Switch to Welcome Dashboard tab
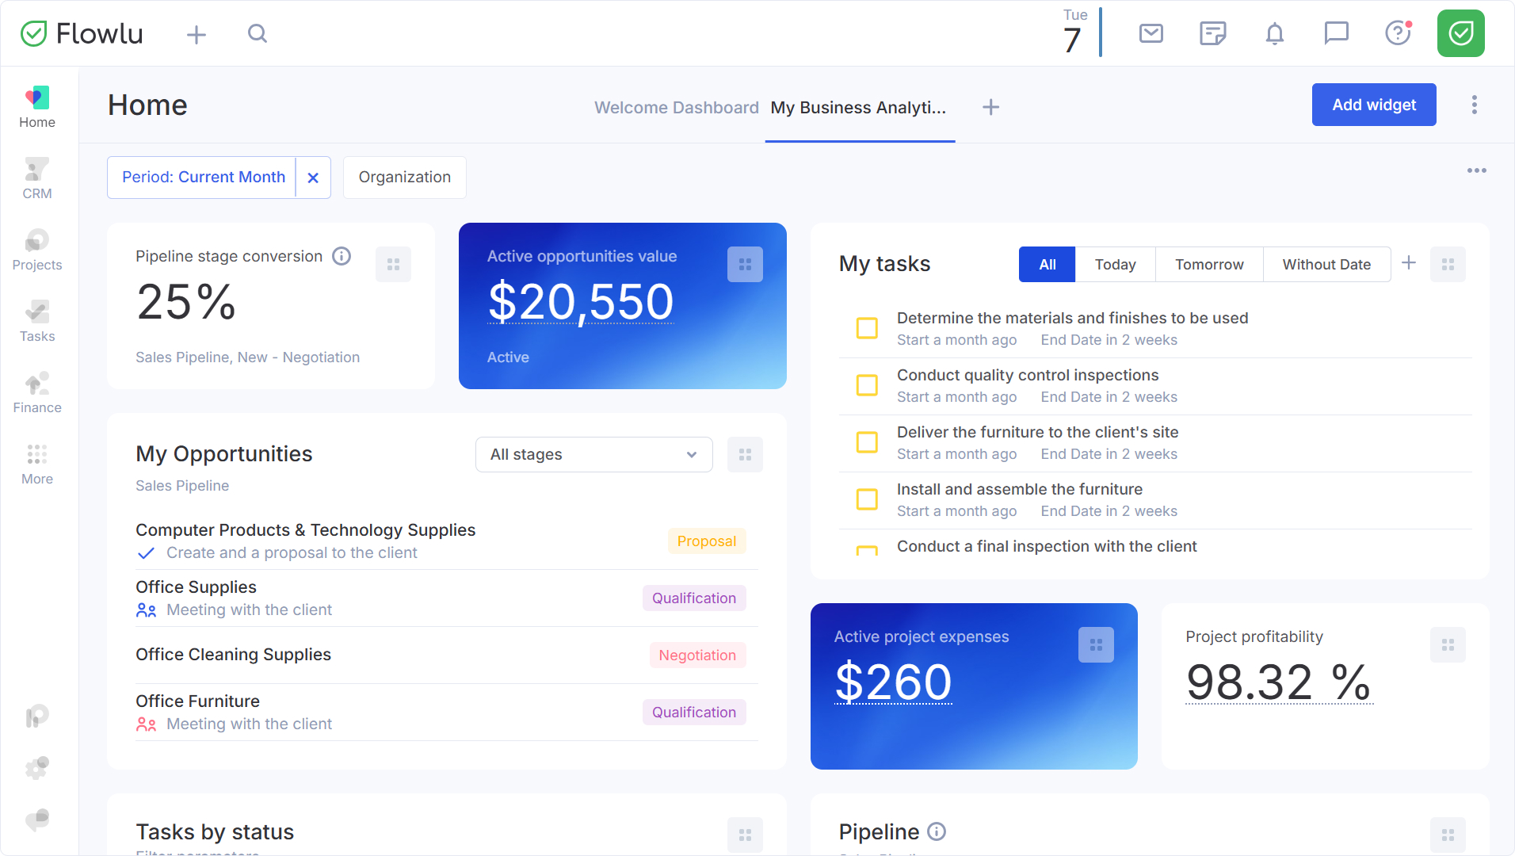The image size is (1515, 856). pos(677,108)
